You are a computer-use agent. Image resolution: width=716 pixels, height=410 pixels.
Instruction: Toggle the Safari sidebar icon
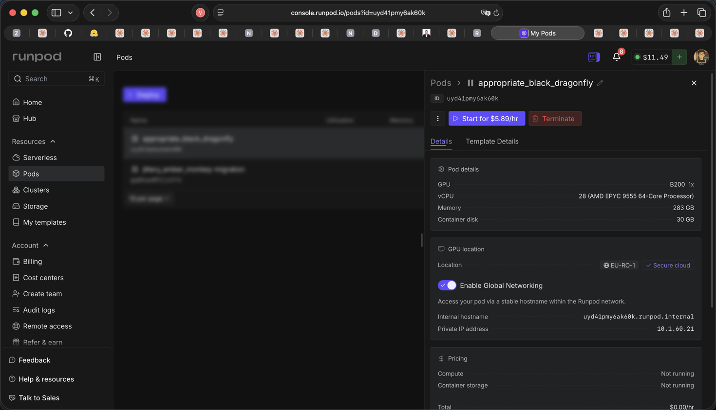[57, 13]
